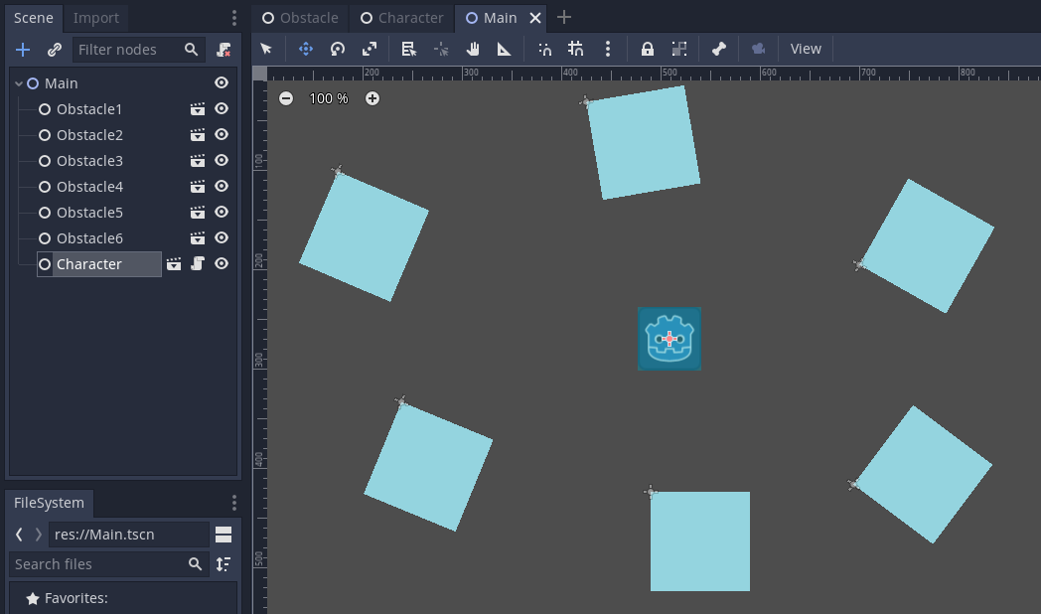Select the Move Mode tool
This screenshot has height=614, width=1041.
click(305, 48)
